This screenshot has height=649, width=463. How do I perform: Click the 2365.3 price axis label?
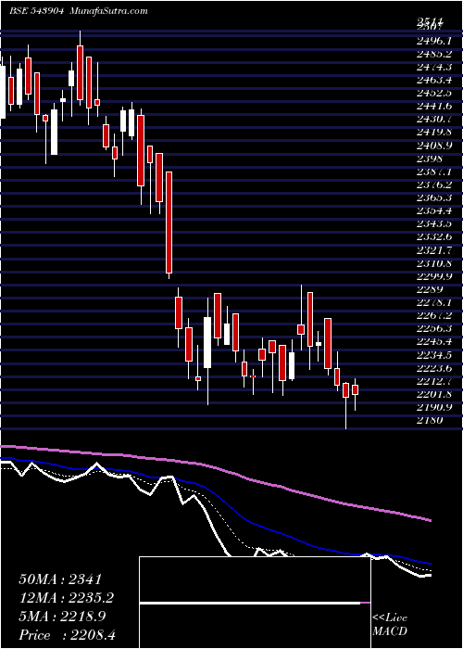pos(434,197)
